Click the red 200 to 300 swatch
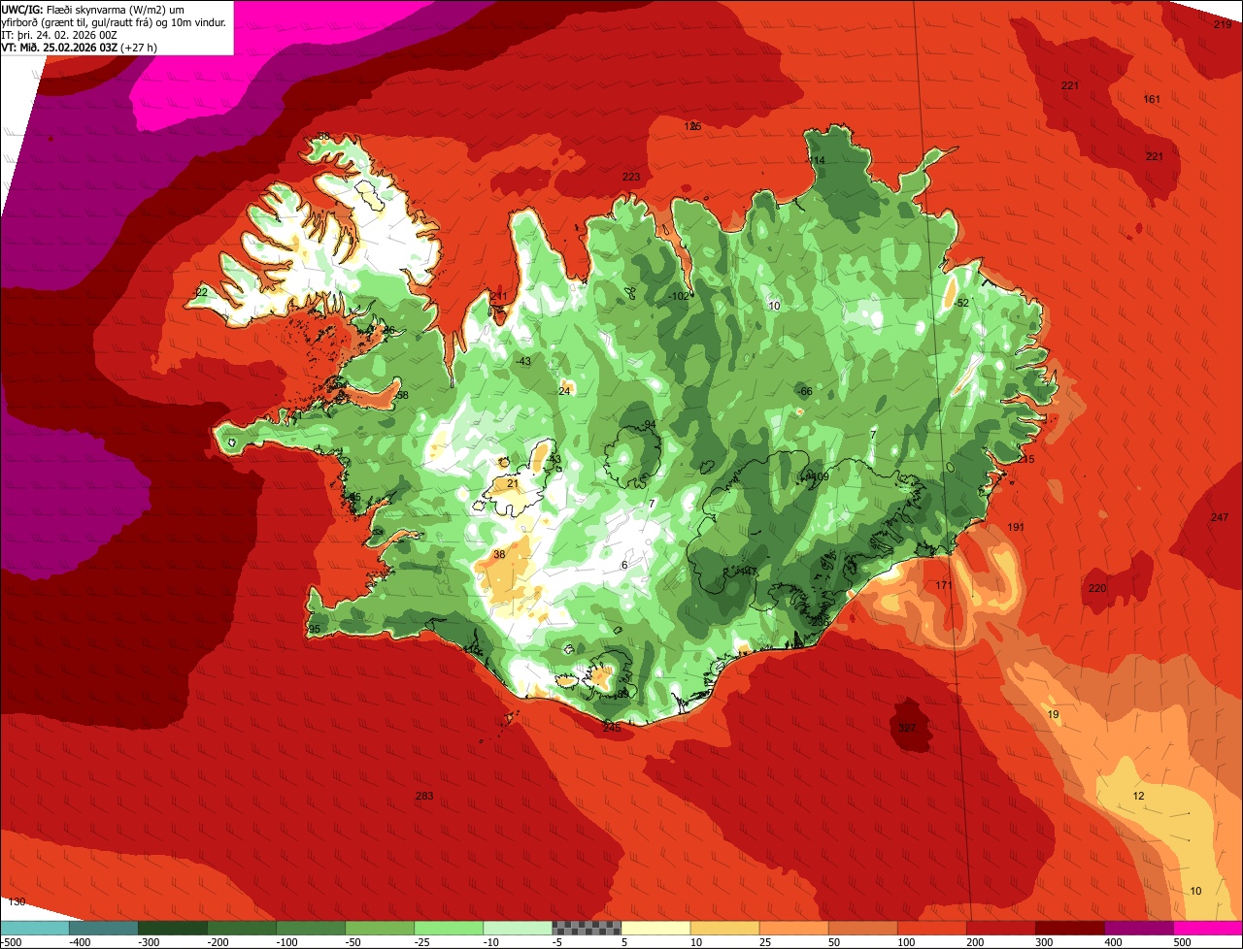 tap(1001, 927)
